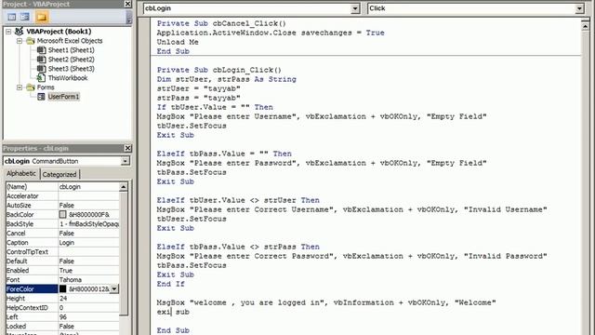Click the 'exi sub' code line
This screenshot has height=335, width=595.
coord(173,313)
